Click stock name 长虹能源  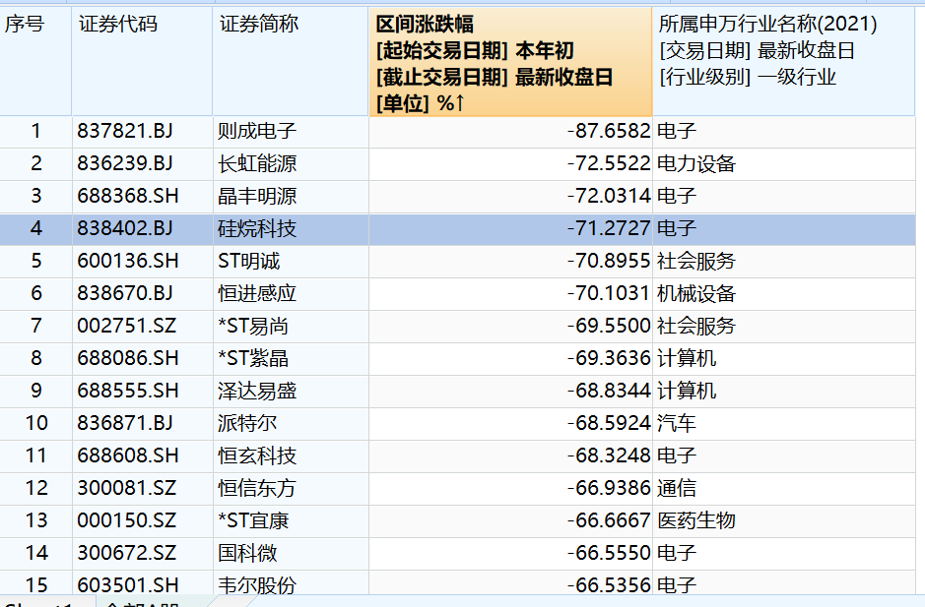point(257,163)
